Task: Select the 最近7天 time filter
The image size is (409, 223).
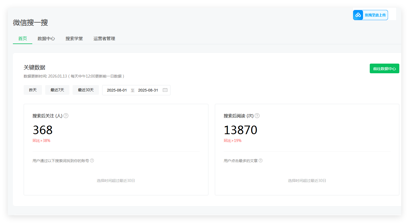Action: tap(57, 90)
